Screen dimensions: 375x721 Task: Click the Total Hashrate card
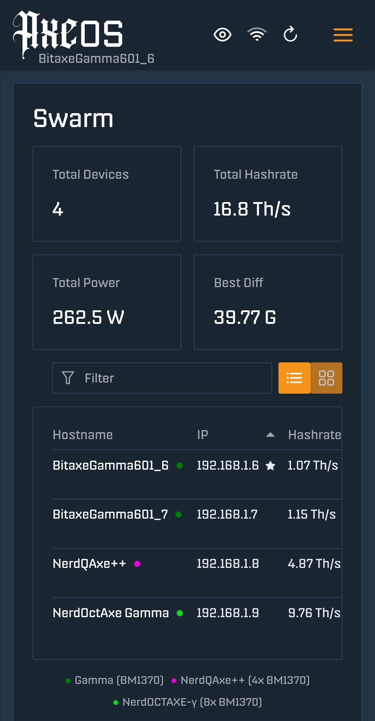[268, 194]
